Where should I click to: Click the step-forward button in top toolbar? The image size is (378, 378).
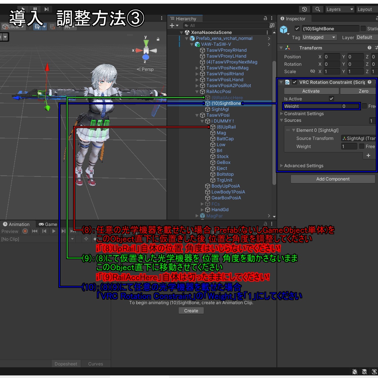(47, 9)
